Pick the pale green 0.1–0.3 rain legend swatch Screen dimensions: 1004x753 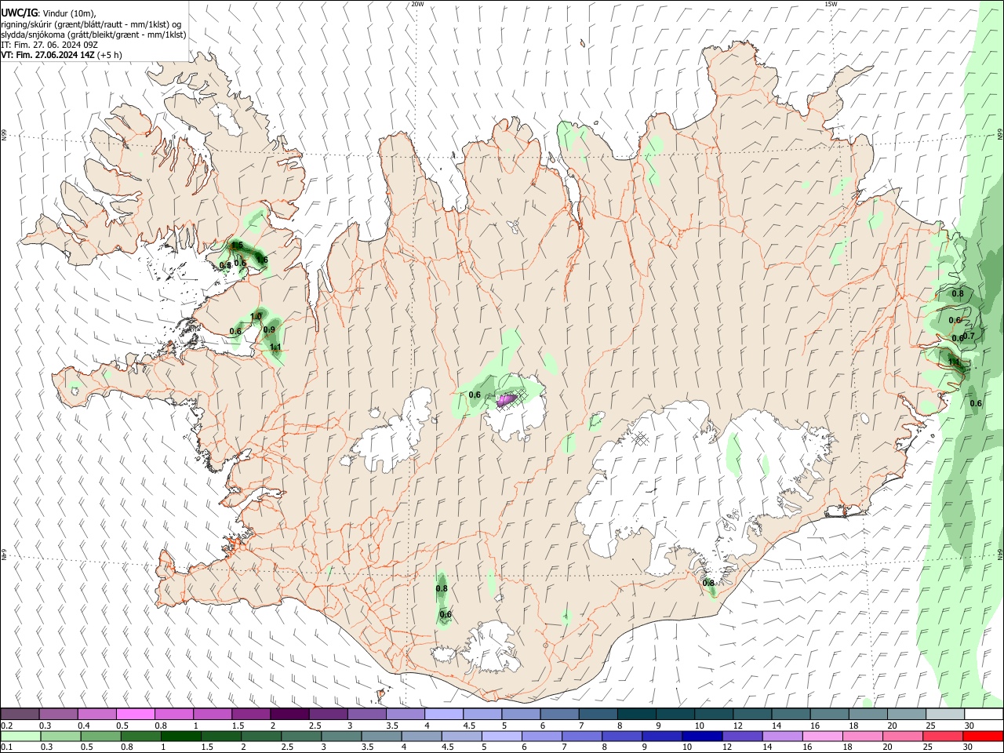click(20, 737)
